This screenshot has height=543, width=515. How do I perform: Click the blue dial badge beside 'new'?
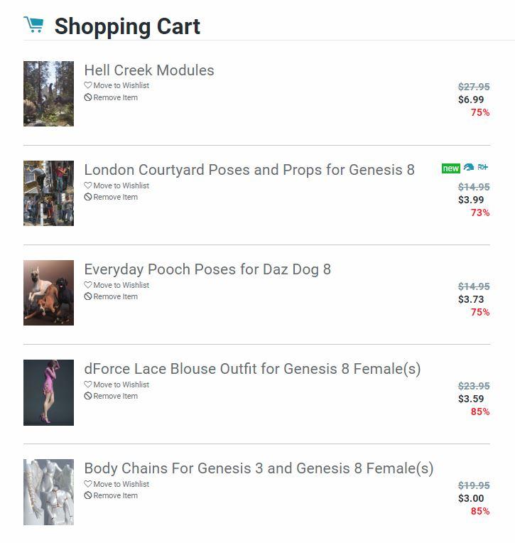(469, 168)
